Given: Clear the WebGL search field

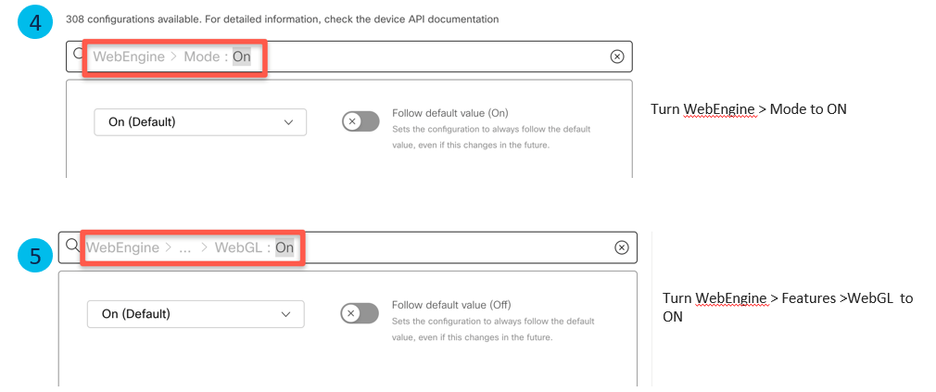Looking at the screenshot, I should (x=622, y=247).
